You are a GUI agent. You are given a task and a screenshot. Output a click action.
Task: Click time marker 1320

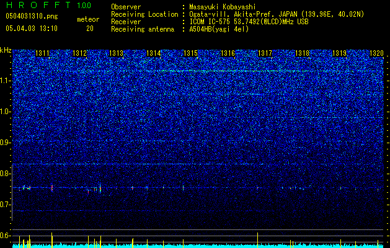click(376, 53)
